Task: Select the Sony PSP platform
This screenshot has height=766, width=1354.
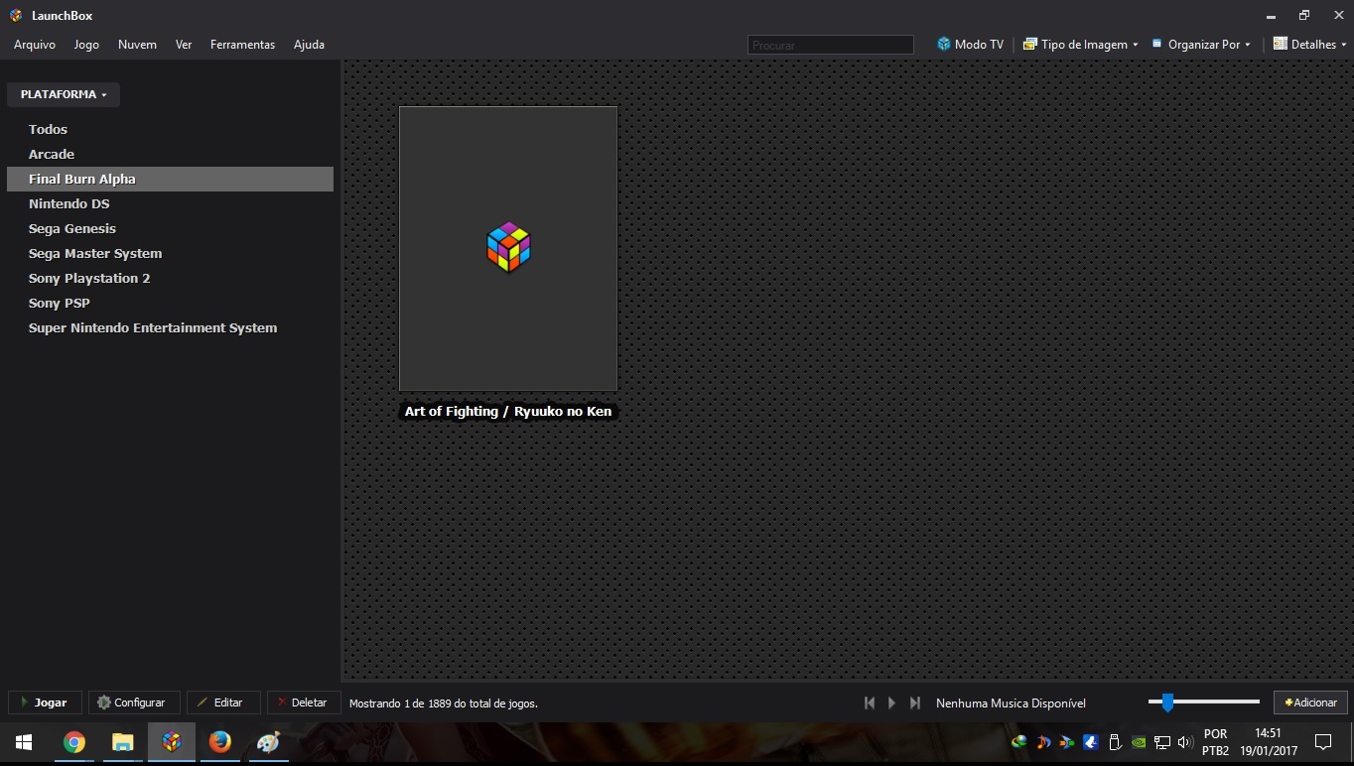Action: pos(170,303)
